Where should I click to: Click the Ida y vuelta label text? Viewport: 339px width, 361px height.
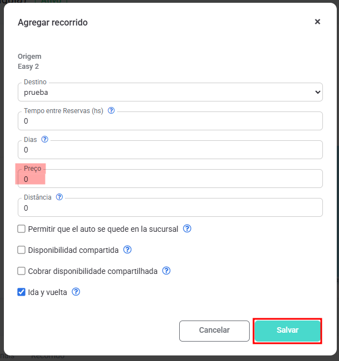click(47, 292)
